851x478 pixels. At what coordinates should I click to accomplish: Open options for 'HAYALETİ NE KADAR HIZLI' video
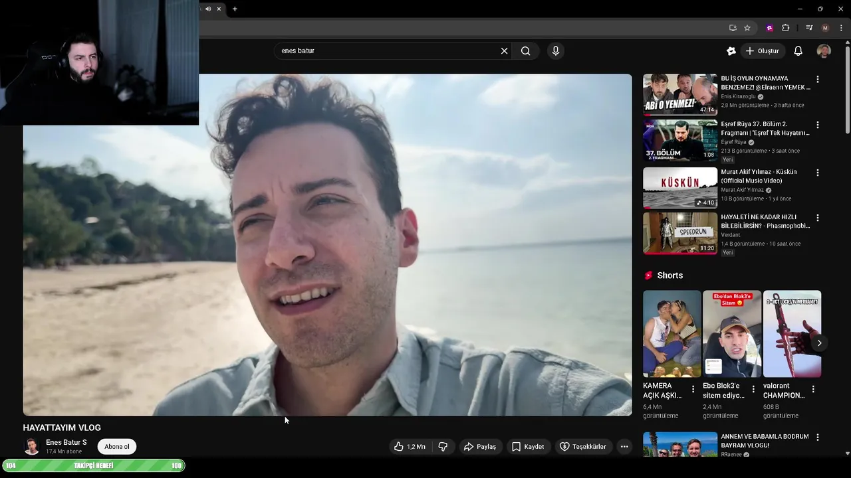(x=818, y=218)
